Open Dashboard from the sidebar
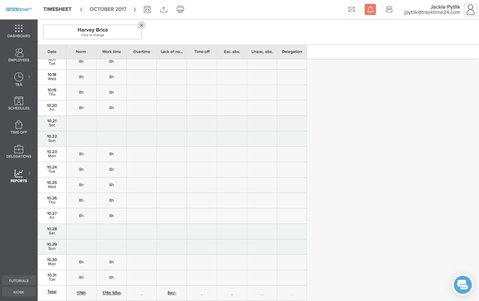Screen dimensions: 479x301 [19, 31]
